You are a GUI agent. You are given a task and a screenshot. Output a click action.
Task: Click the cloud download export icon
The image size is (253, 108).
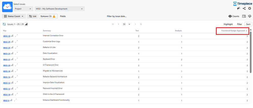coord(250,16)
